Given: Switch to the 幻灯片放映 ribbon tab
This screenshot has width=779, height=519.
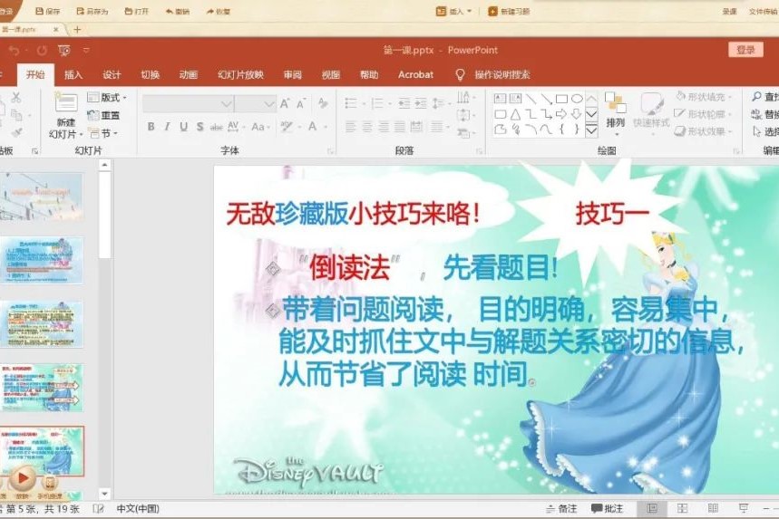Looking at the screenshot, I should (x=240, y=75).
